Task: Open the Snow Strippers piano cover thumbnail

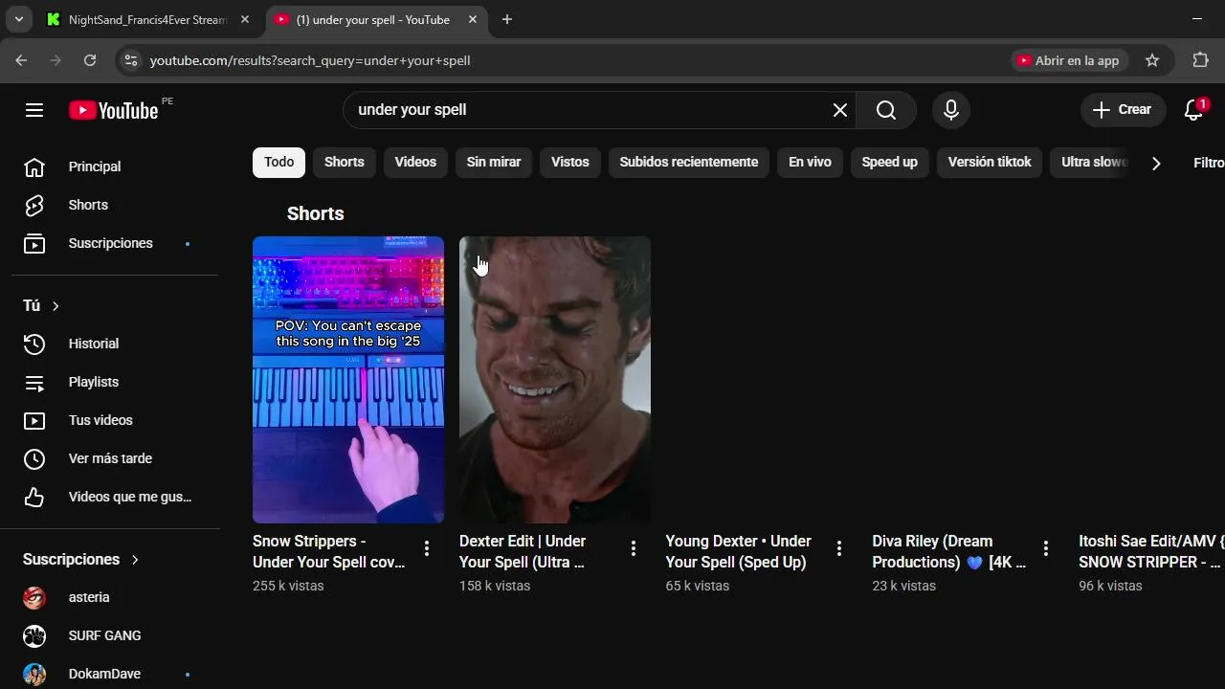Action: pos(348,380)
